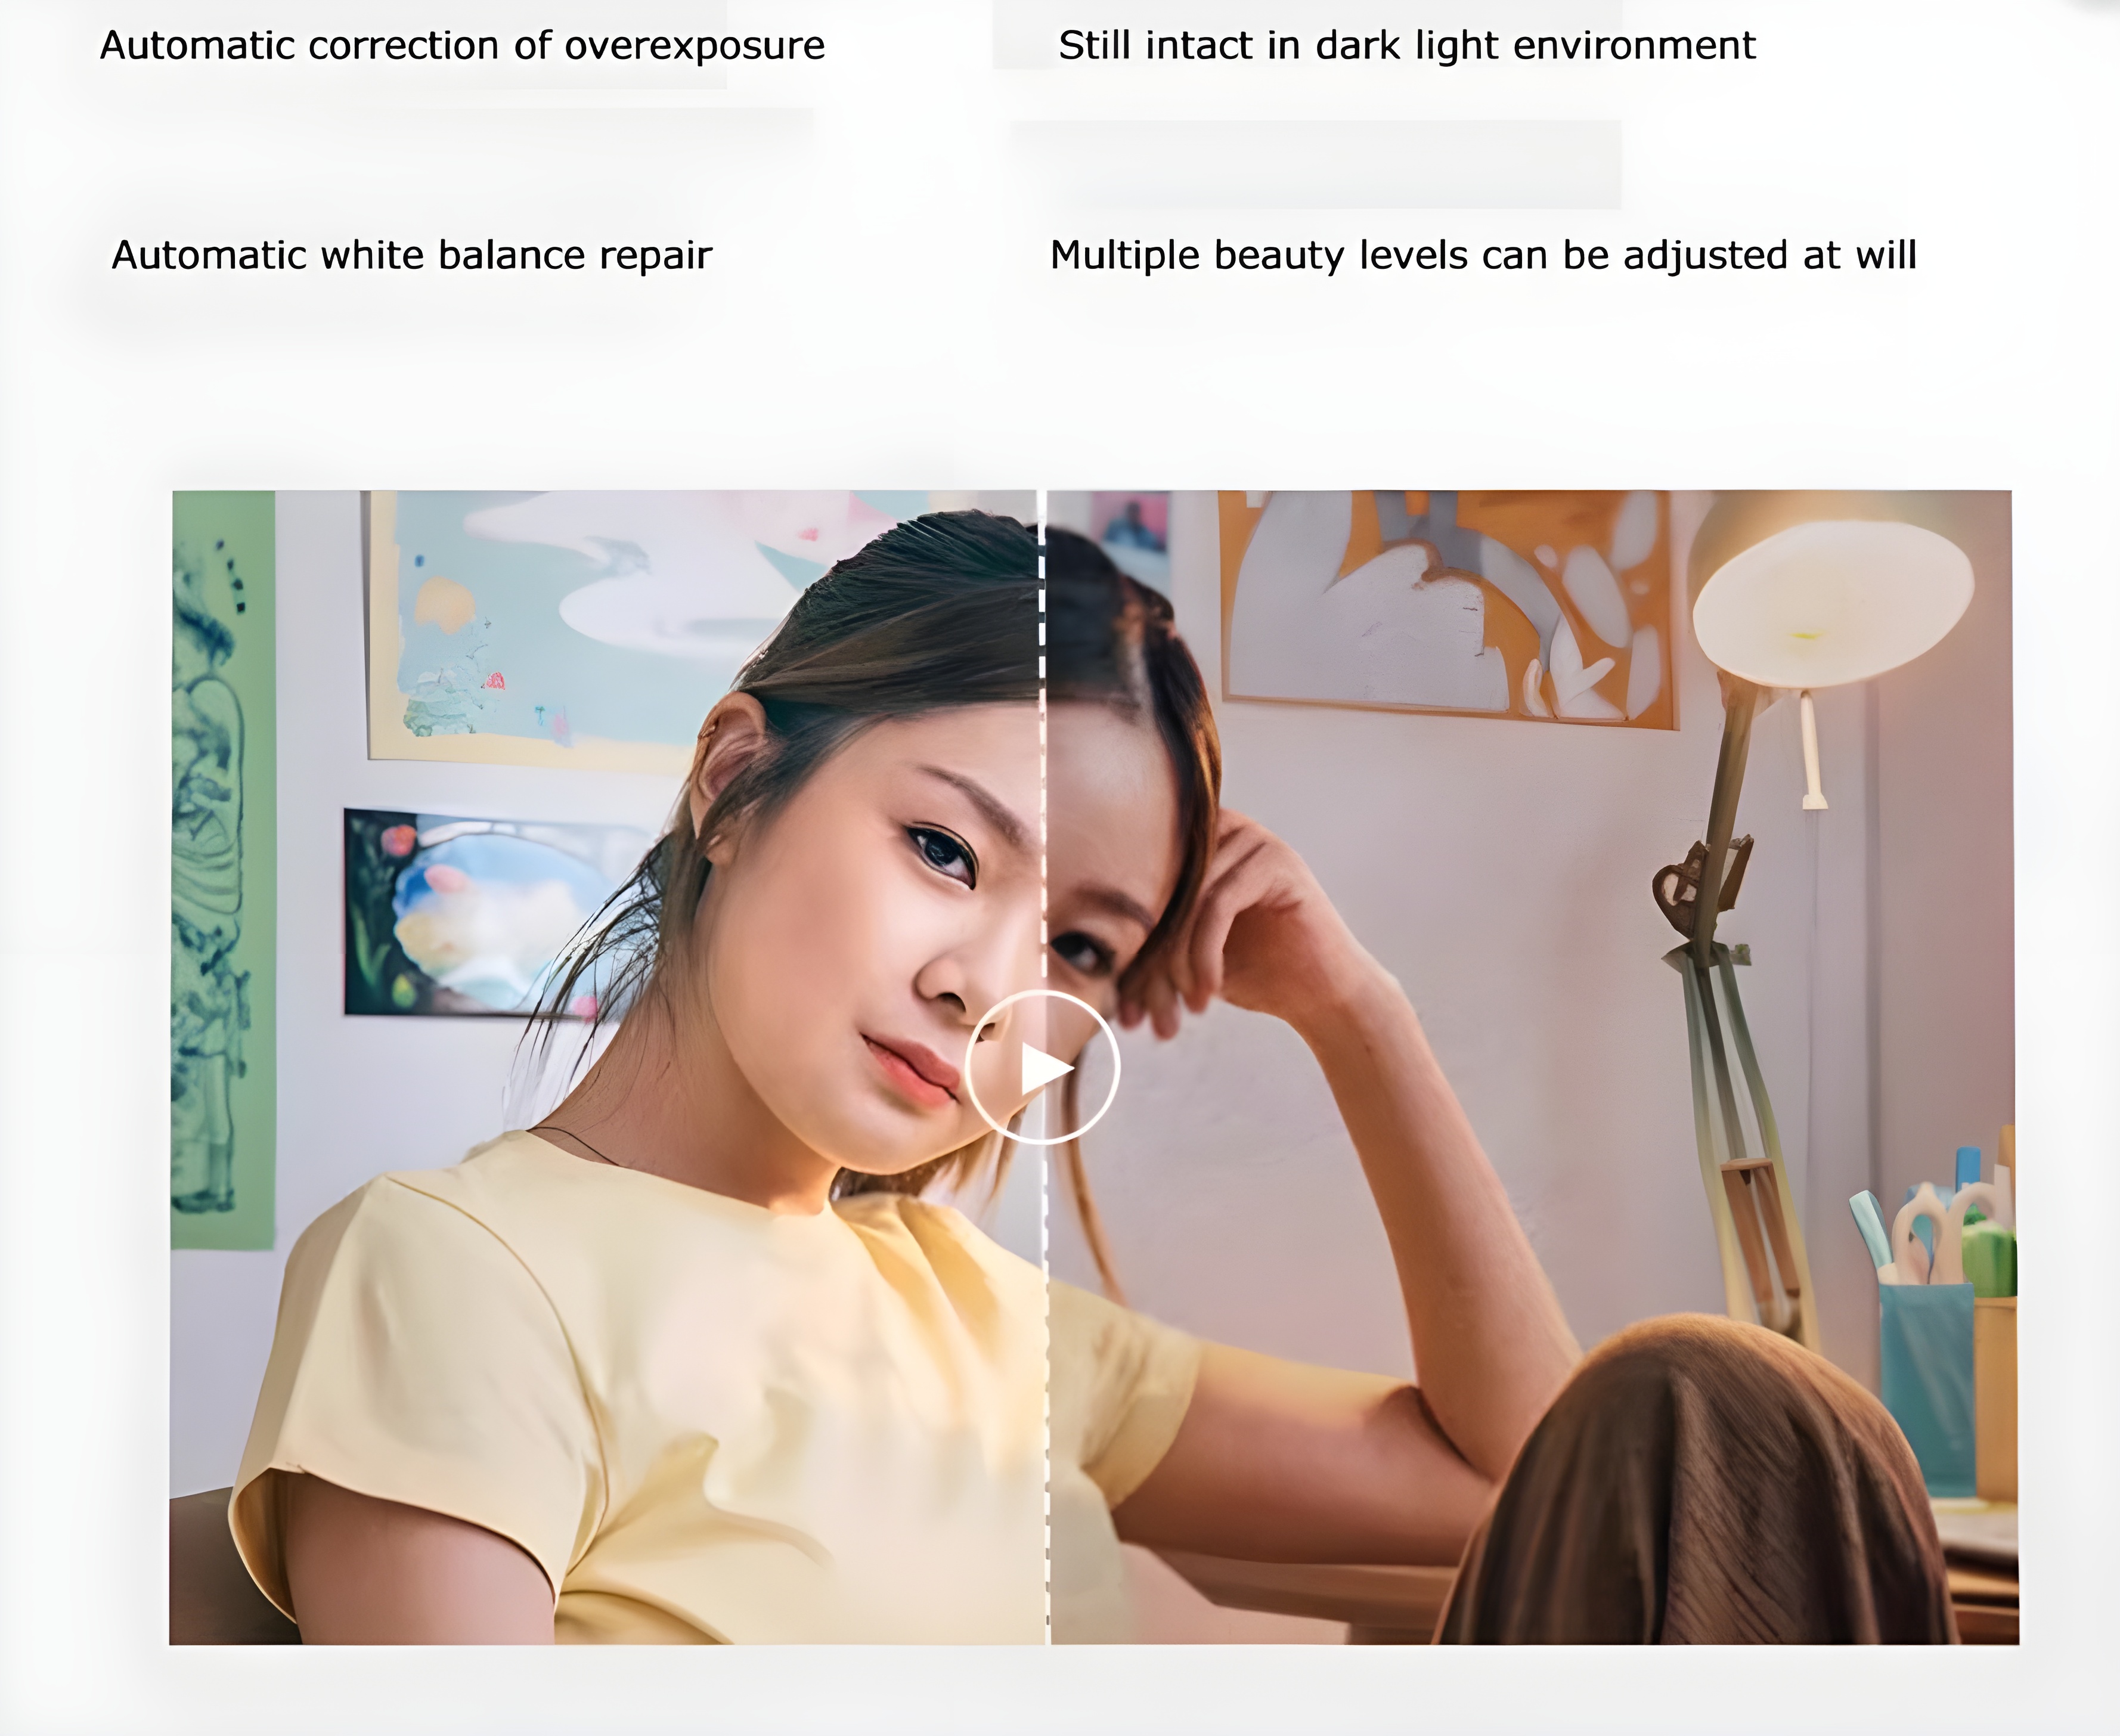This screenshot has width=2120, height=1736.
Task: Play the video with the center play button
Action: pyautogui.click(x=1042, y=1067)
